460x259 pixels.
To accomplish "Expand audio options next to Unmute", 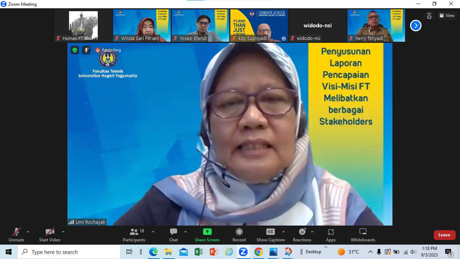I will (28, 231).
